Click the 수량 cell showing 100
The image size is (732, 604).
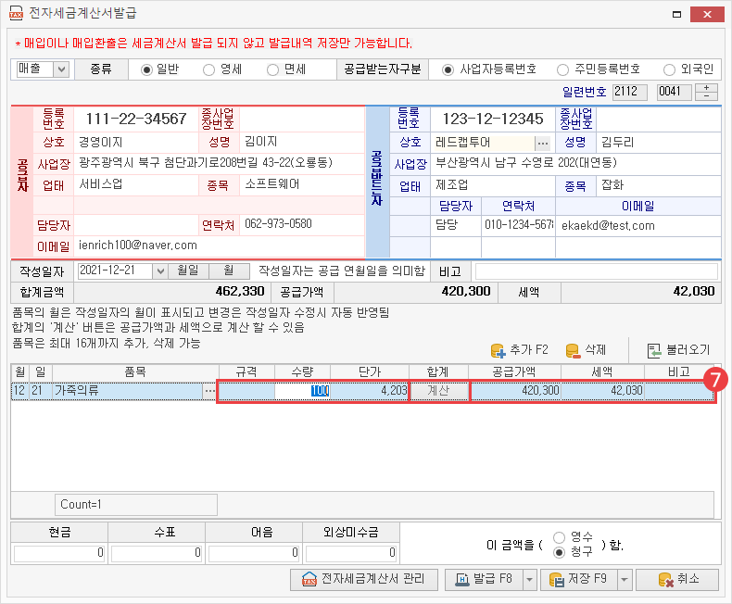(x=302, y=391)
